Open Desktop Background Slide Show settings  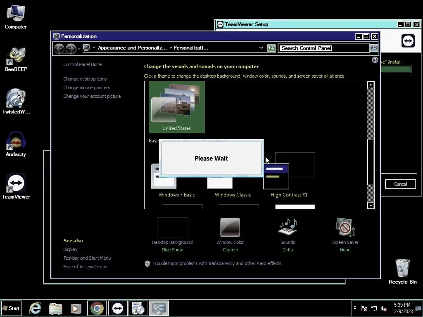(x=172, y=235)
